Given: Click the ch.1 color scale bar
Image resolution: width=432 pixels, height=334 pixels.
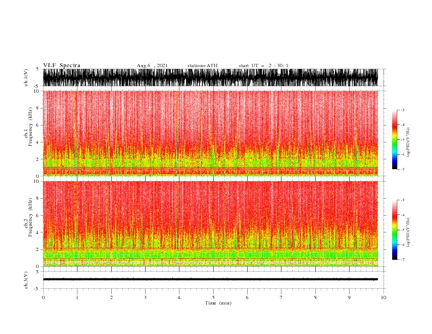Looking at the screenshot, I should click(x=394, y=140).
